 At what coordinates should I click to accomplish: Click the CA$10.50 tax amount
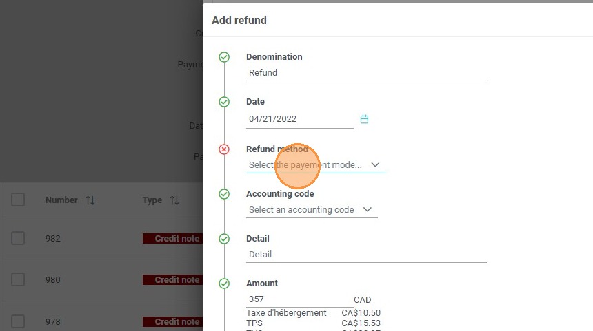(361, 313)
